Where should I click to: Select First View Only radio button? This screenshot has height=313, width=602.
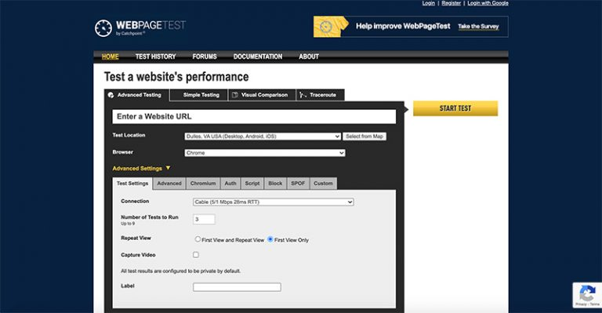(270, 239)
